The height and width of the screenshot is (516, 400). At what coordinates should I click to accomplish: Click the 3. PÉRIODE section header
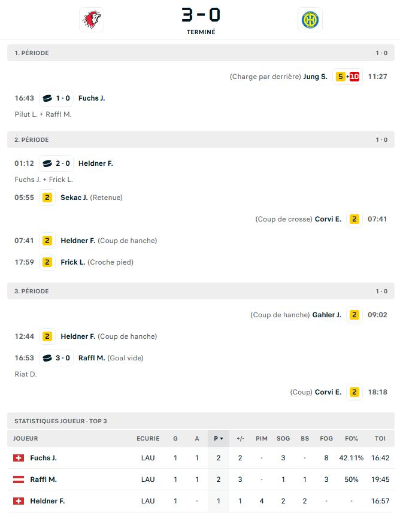[x=201, y=292]
